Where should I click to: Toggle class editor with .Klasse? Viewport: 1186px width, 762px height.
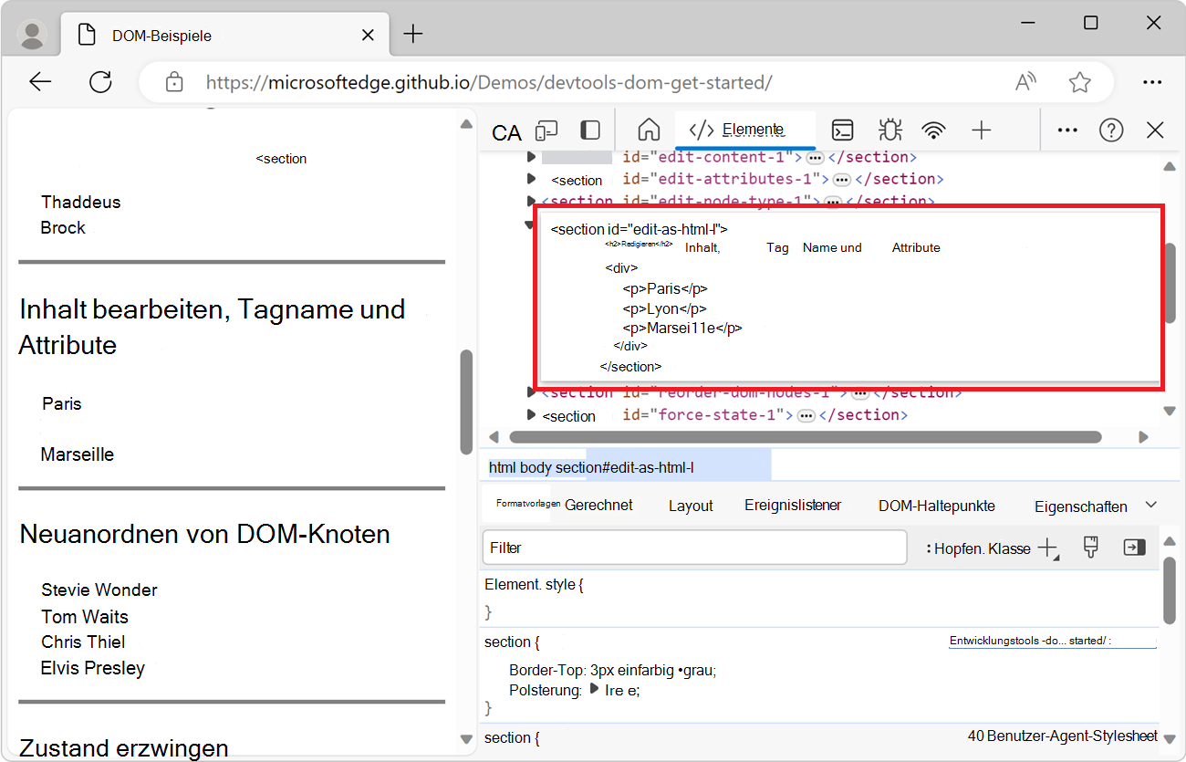pyautogui.click(x=1009, y=548)
